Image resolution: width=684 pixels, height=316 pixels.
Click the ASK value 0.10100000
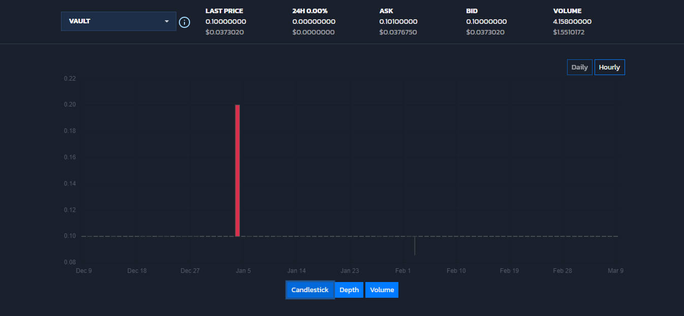click(x=398, y=21)
